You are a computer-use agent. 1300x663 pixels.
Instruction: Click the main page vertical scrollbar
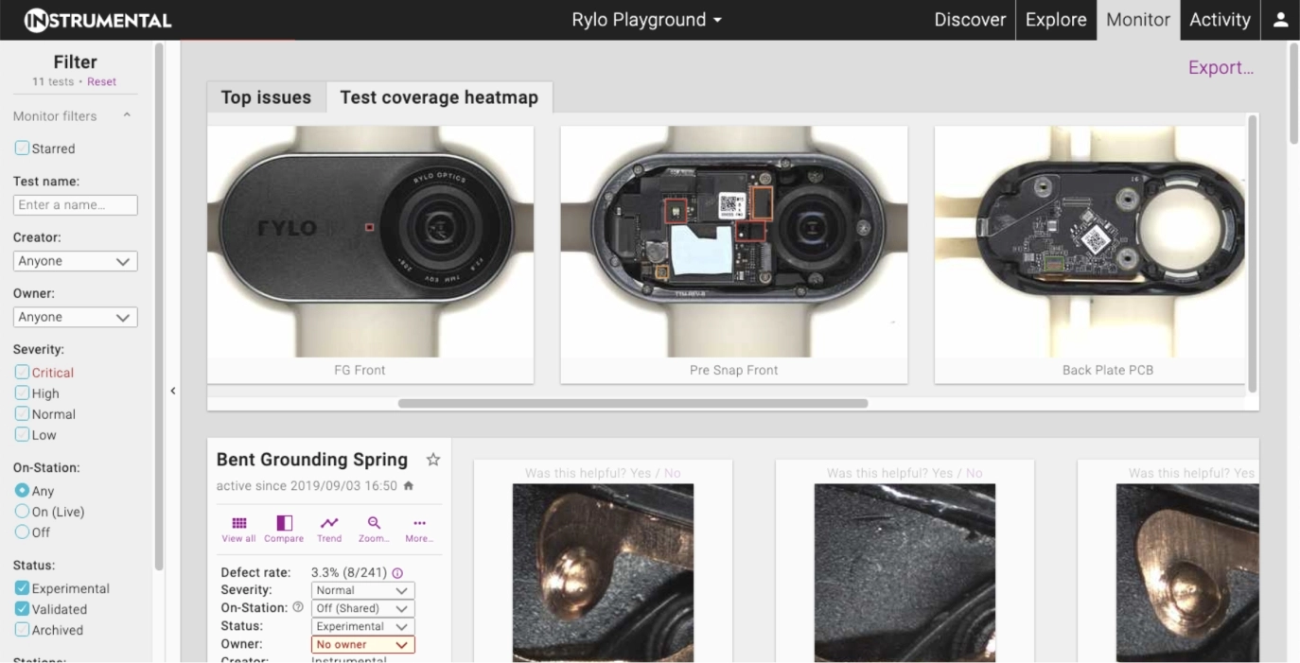1293,93
